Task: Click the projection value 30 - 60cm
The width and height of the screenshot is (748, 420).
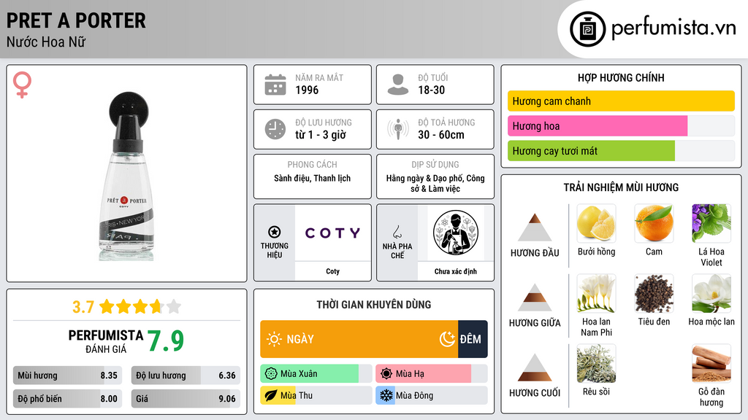Action: pos(440,135)
